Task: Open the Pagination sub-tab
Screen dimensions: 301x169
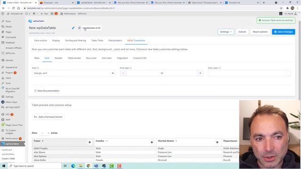Action: click(x=122, y=58)
